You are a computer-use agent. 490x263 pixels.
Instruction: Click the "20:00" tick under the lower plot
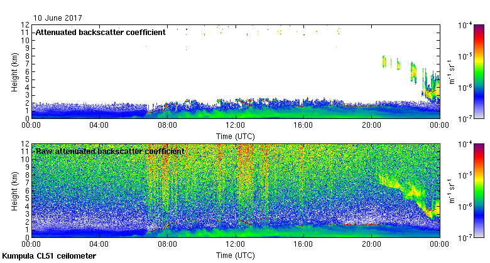pos(371,244)
